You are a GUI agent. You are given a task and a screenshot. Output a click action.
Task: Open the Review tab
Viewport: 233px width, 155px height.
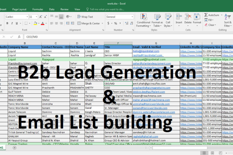click(x=64, y=10)
